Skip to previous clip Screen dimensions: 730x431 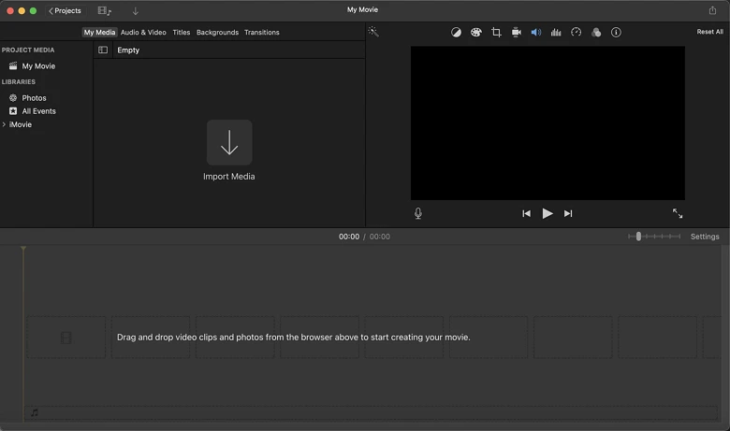click(526, 213)
